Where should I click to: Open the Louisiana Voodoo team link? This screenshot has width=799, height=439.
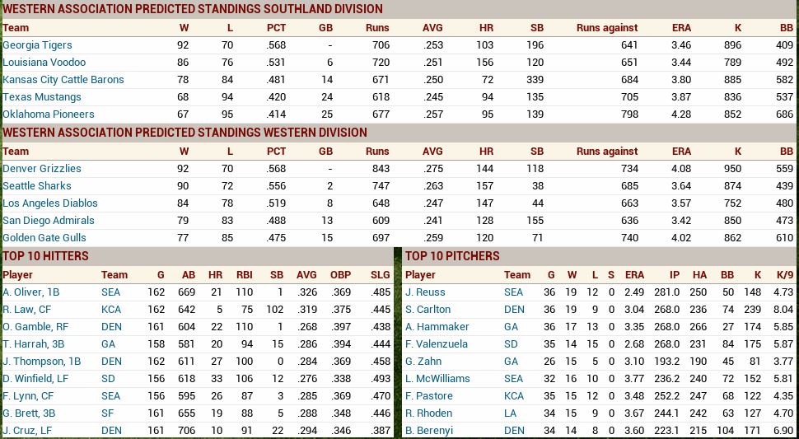coord(44,63)
